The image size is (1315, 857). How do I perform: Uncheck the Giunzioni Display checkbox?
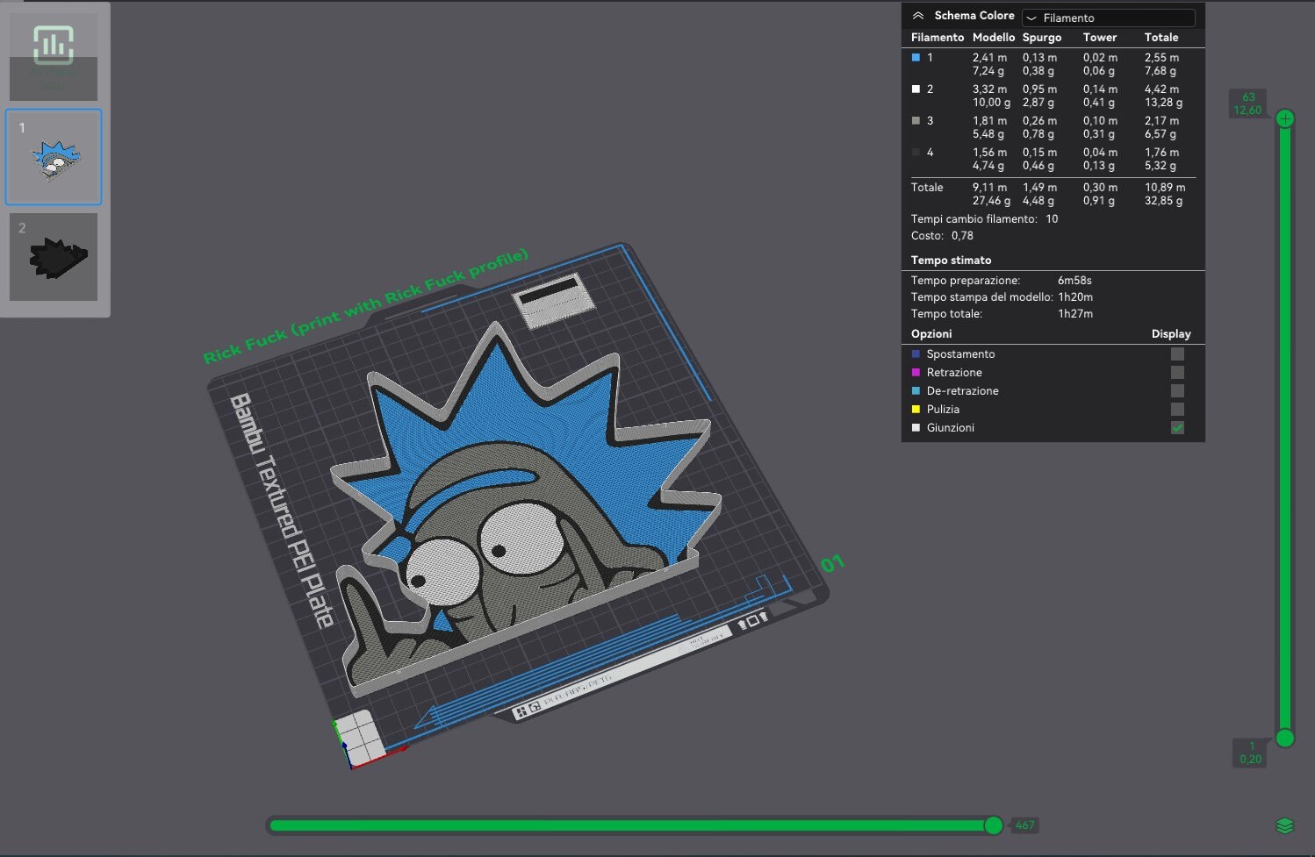(1176, 427)
